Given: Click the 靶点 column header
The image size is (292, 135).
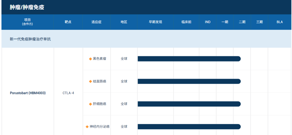Looking at the screenshot, I should [68, 22].
